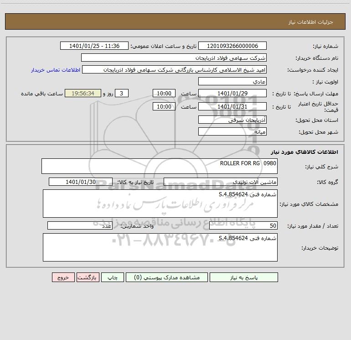Click the پاسخ به نیاز button

coord(243,277)
